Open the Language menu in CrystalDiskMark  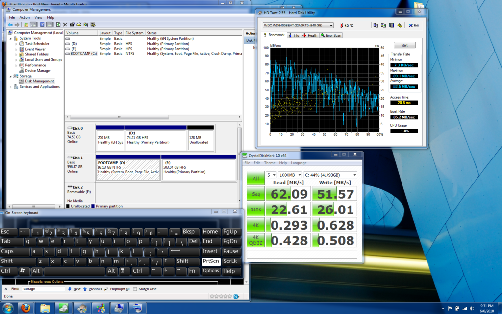(x=299, y=163)
